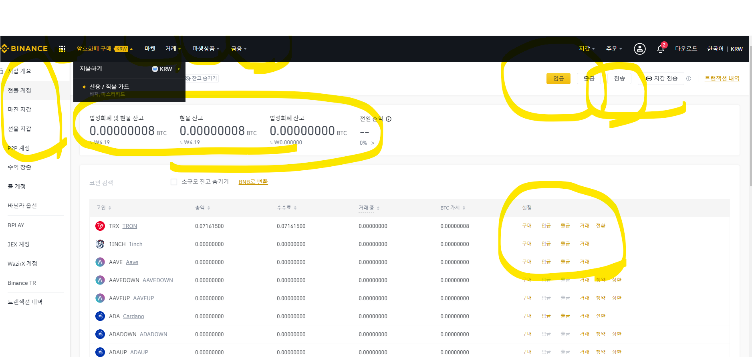Click the AAVEDOWN coin icon

[x=100, y=280]
